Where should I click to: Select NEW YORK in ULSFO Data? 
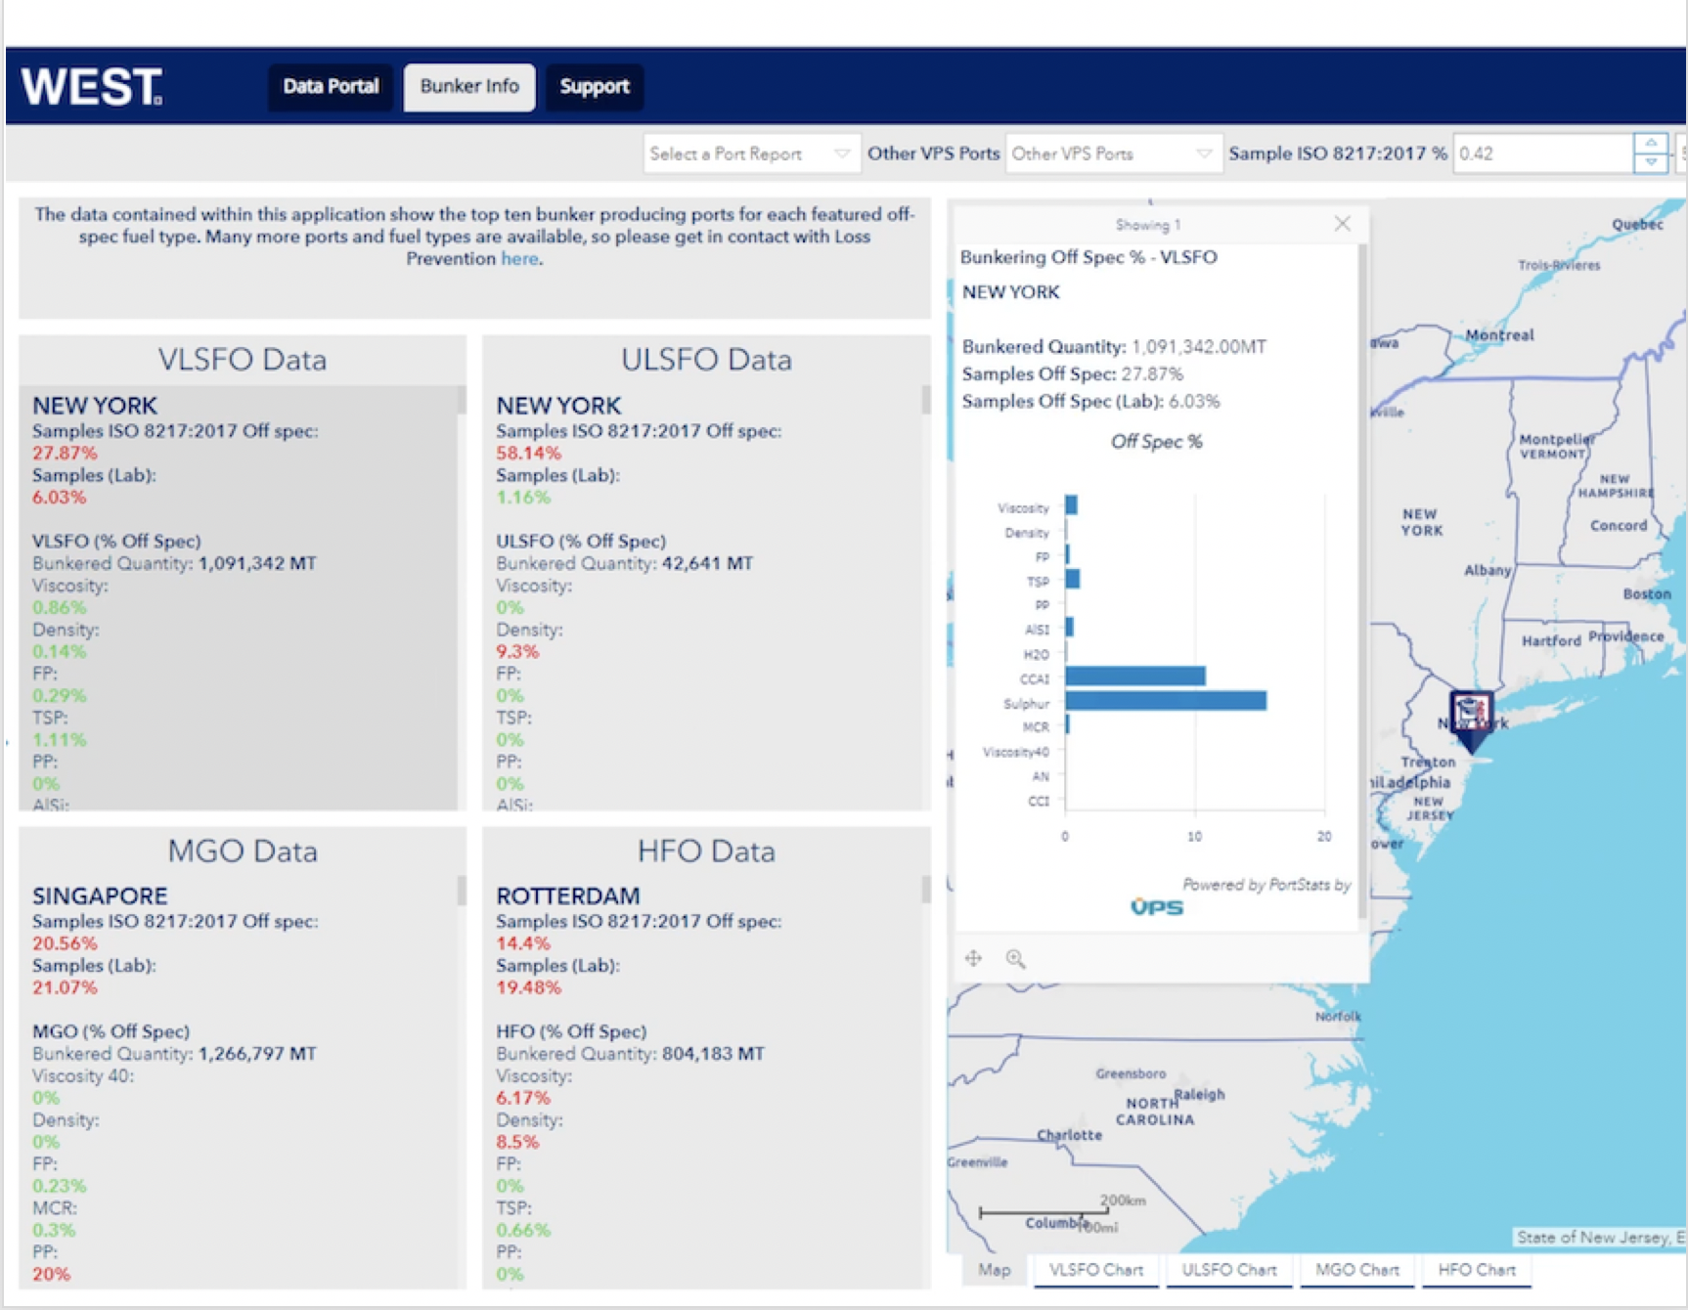tap(558, 406)
